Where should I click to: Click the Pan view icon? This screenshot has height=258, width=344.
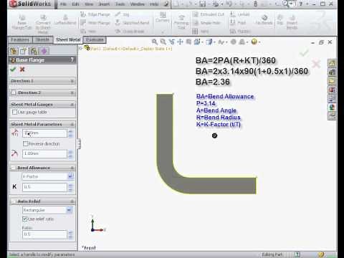180,42
